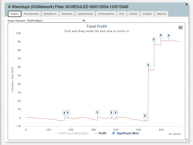Screen dimensions: 193x145
Task: Open the Tournaments tab
Action: point(31,14)
